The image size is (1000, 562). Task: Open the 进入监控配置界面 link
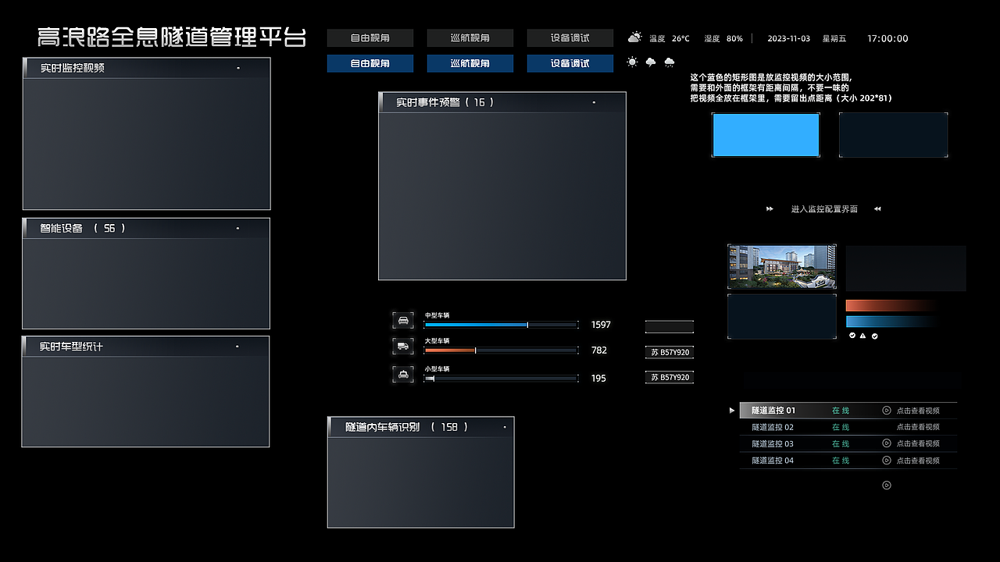click(824, 209)
